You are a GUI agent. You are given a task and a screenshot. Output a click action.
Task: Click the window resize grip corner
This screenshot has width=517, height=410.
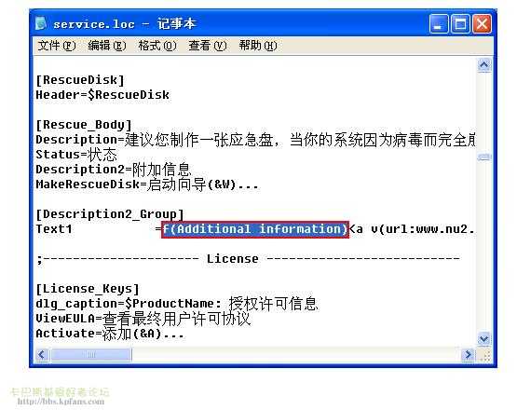484,355
